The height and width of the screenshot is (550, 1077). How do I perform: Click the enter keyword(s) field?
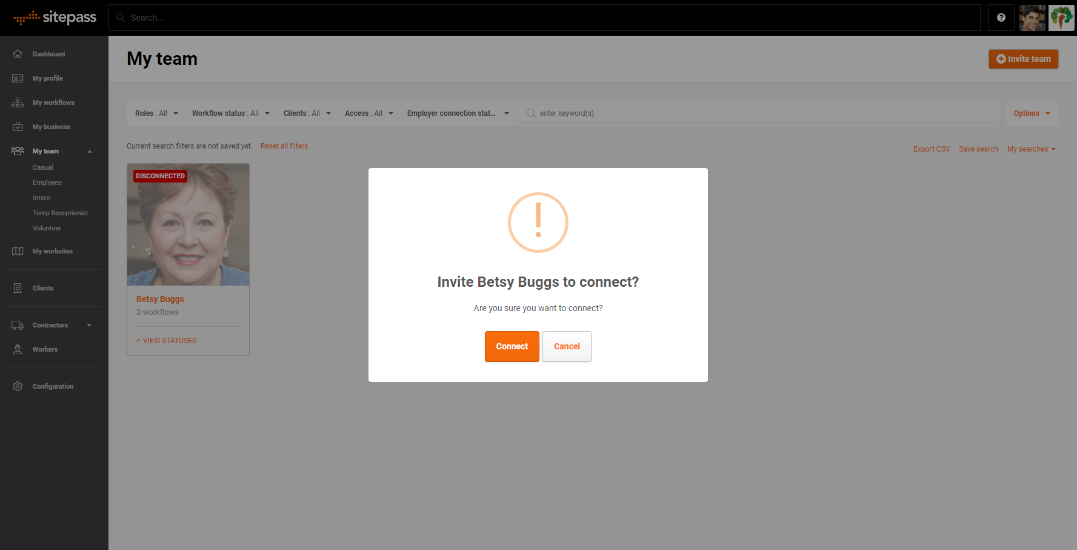pyautogui.click(x=757, y=113)
